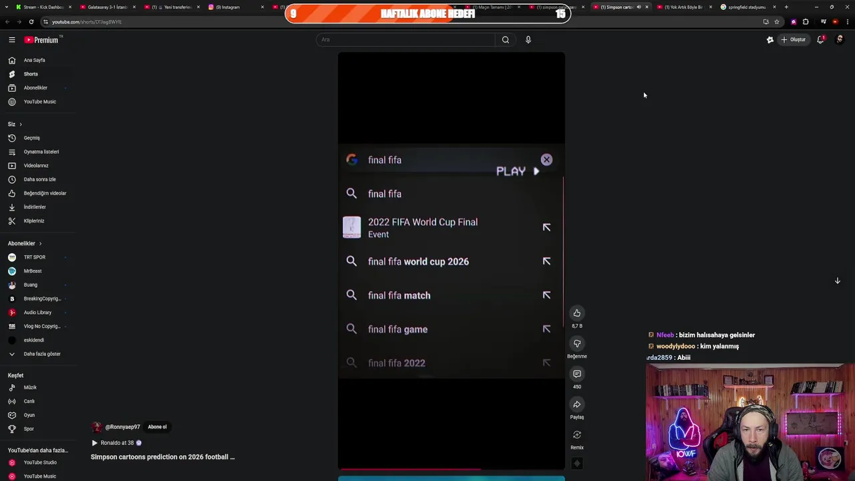Image resolution: width=855 pixels, height=481 pixels.
Task: Open Beğendiğim videolar liked videos
Action: point(38,193)
